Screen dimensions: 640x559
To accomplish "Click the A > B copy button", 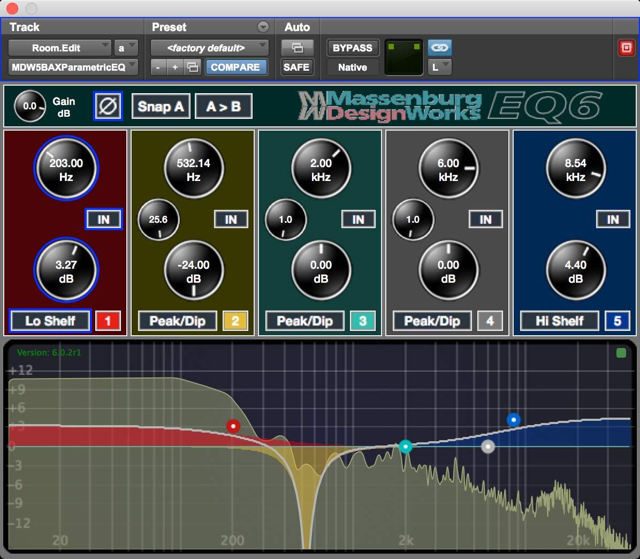I will [x=224, y=106].
